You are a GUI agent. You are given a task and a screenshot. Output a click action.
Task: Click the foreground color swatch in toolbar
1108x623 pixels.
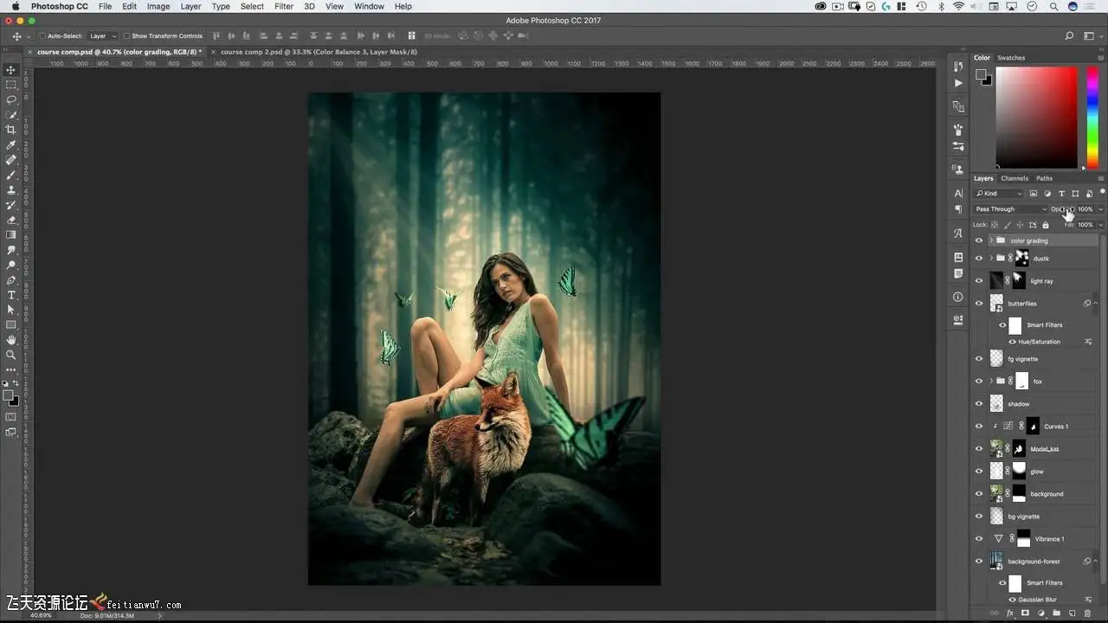click(8, 395)
